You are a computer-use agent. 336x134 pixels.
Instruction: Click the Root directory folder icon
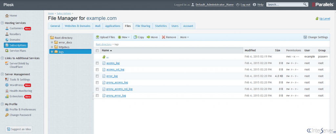pyautogui.click(x=52, y=38)
